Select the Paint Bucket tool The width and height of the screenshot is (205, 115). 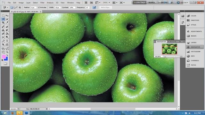point(7,34)
